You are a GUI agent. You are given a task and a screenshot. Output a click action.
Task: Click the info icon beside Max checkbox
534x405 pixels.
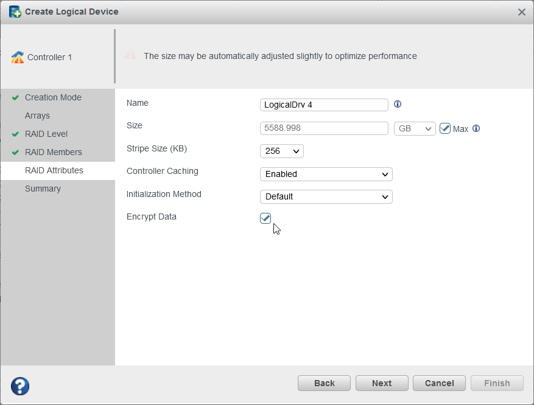476,129
